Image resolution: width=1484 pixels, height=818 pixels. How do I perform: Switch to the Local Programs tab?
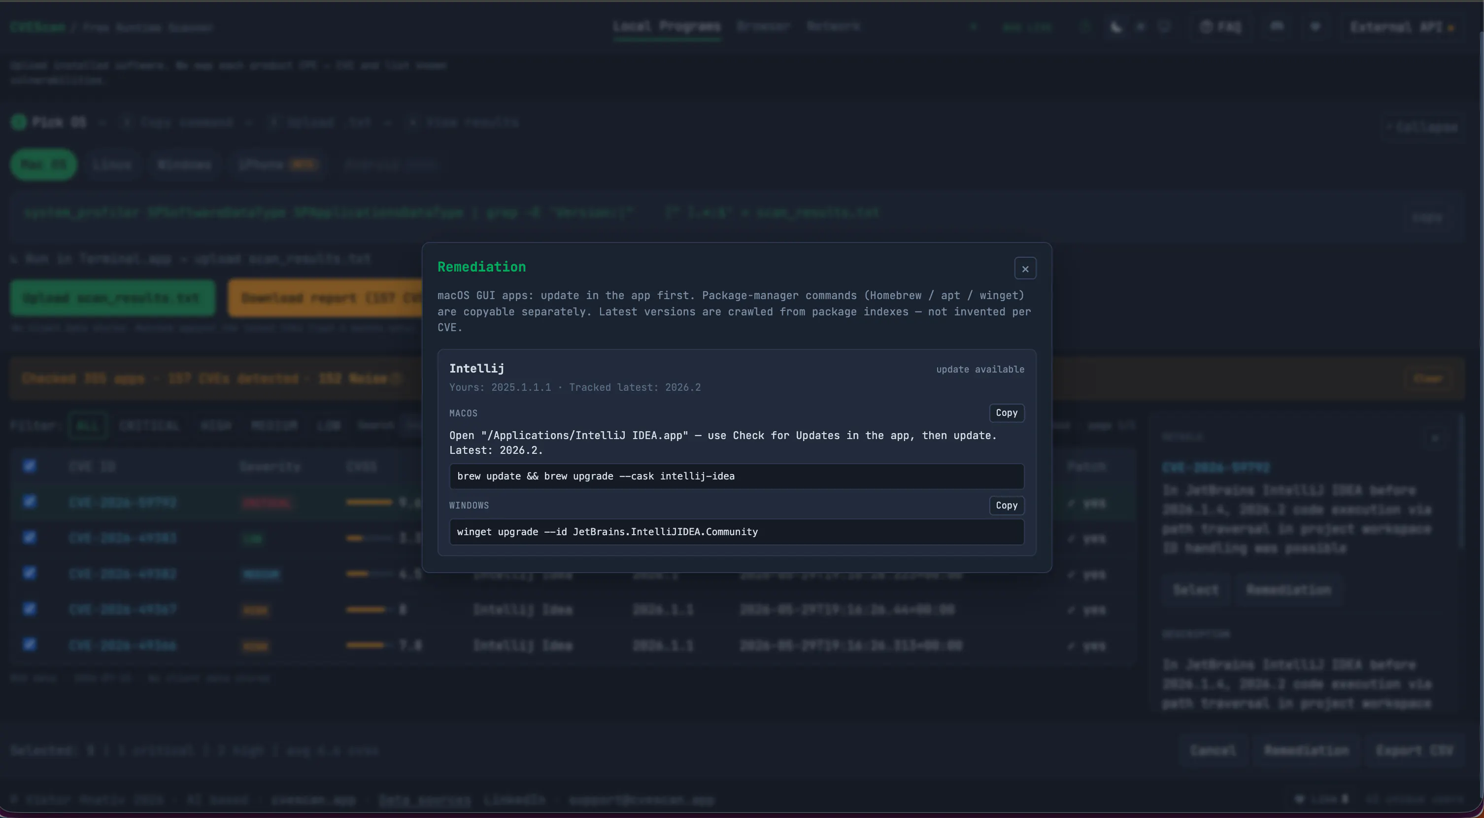667,27
